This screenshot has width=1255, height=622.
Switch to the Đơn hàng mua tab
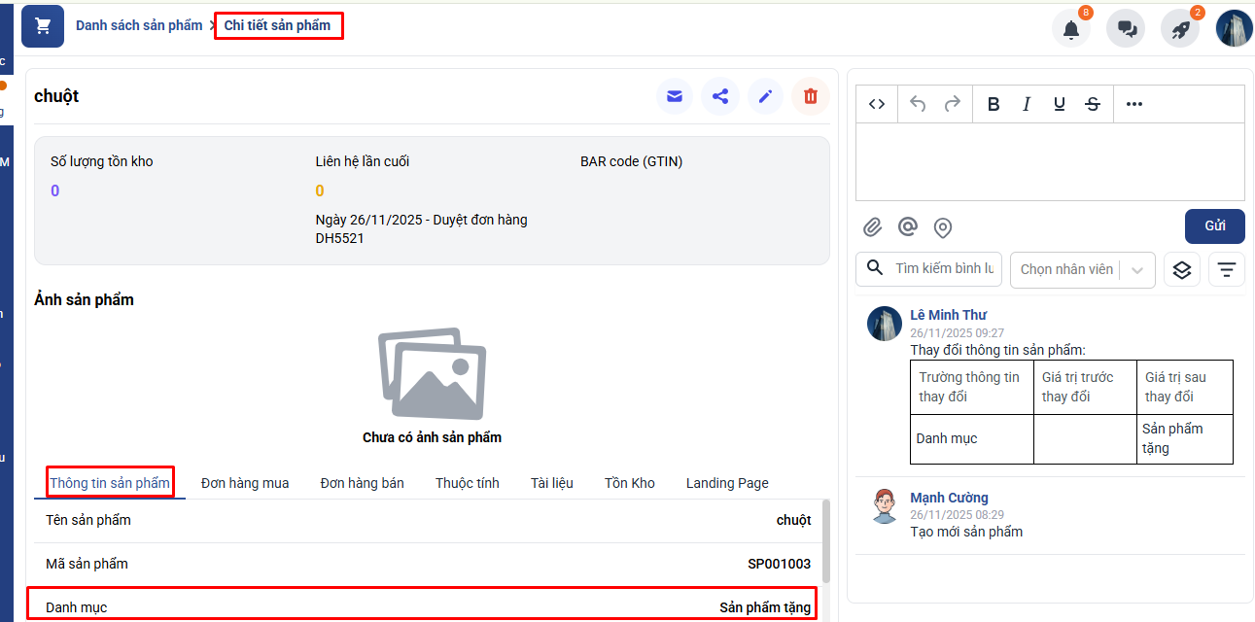click(245, 483)
